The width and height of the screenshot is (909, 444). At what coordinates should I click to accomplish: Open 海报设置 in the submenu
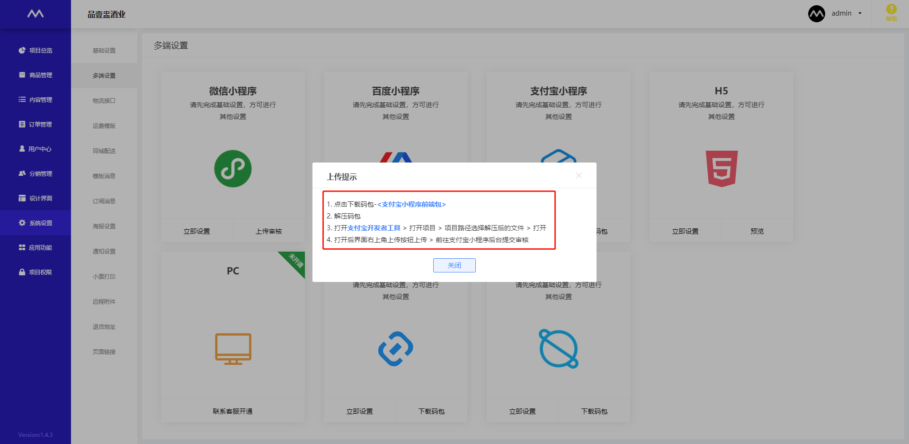pos(104,227)
